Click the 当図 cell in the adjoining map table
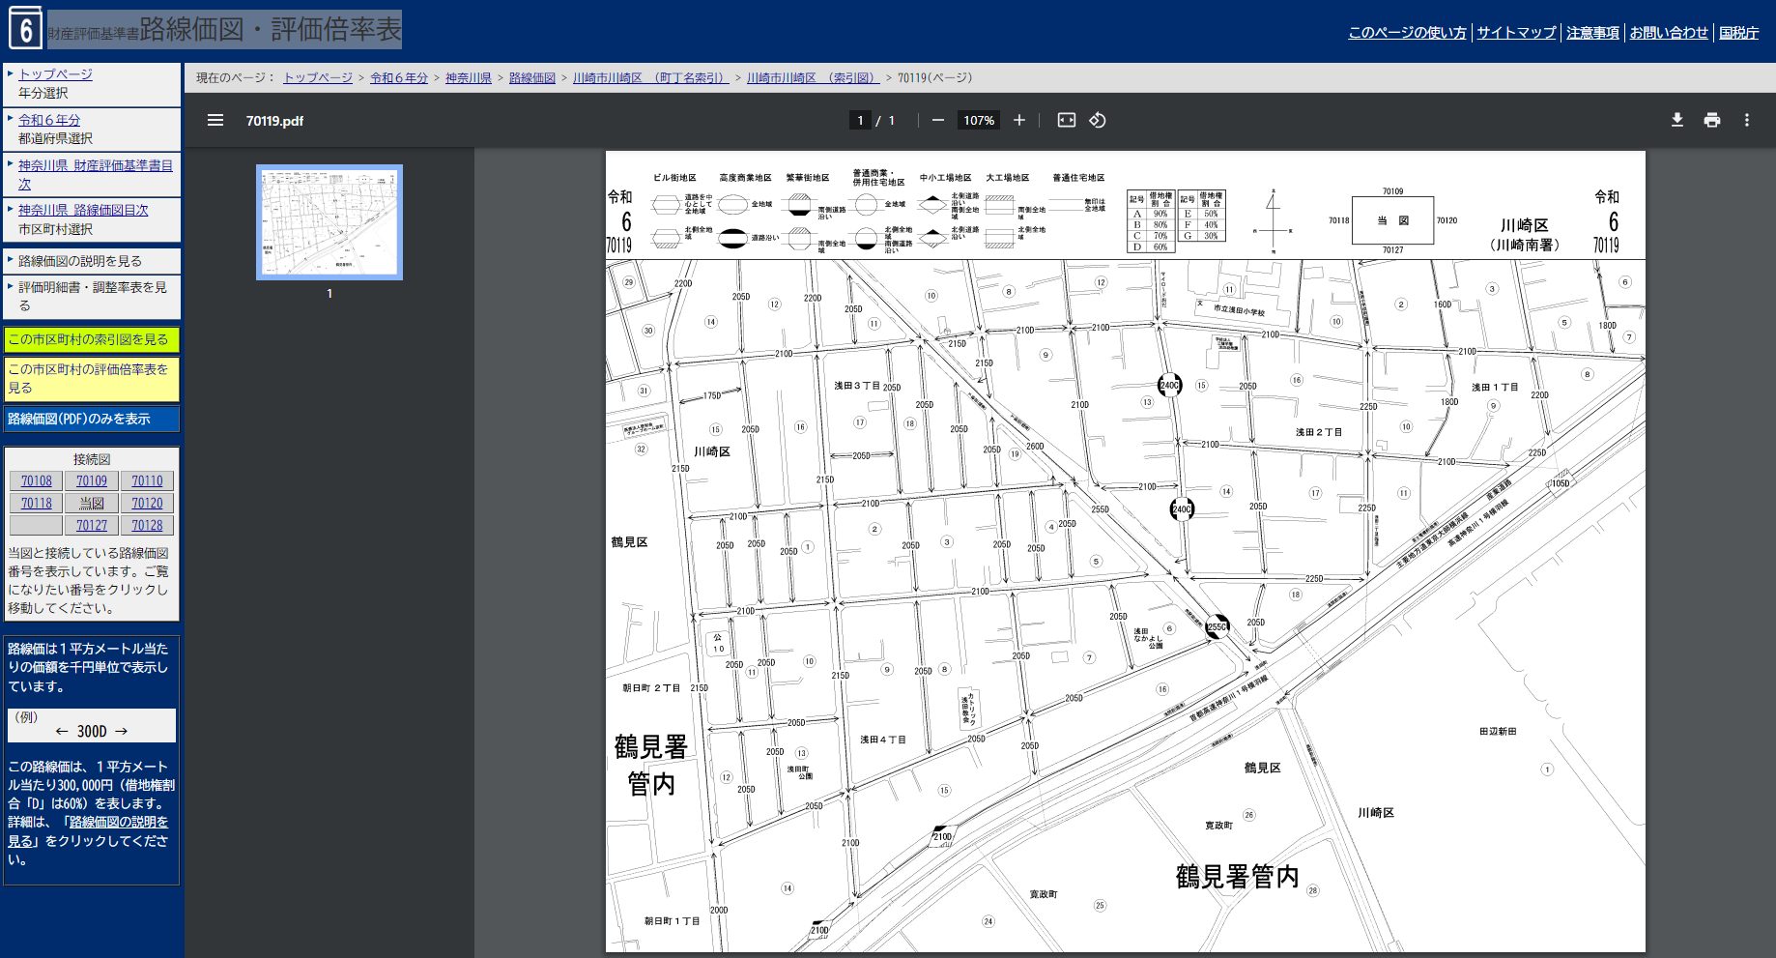Image resolution: width=1776 pixels, height=958 pixels. point(92,503)
